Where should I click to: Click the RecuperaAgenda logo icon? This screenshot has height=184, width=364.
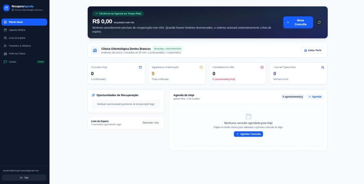[6, 8]
